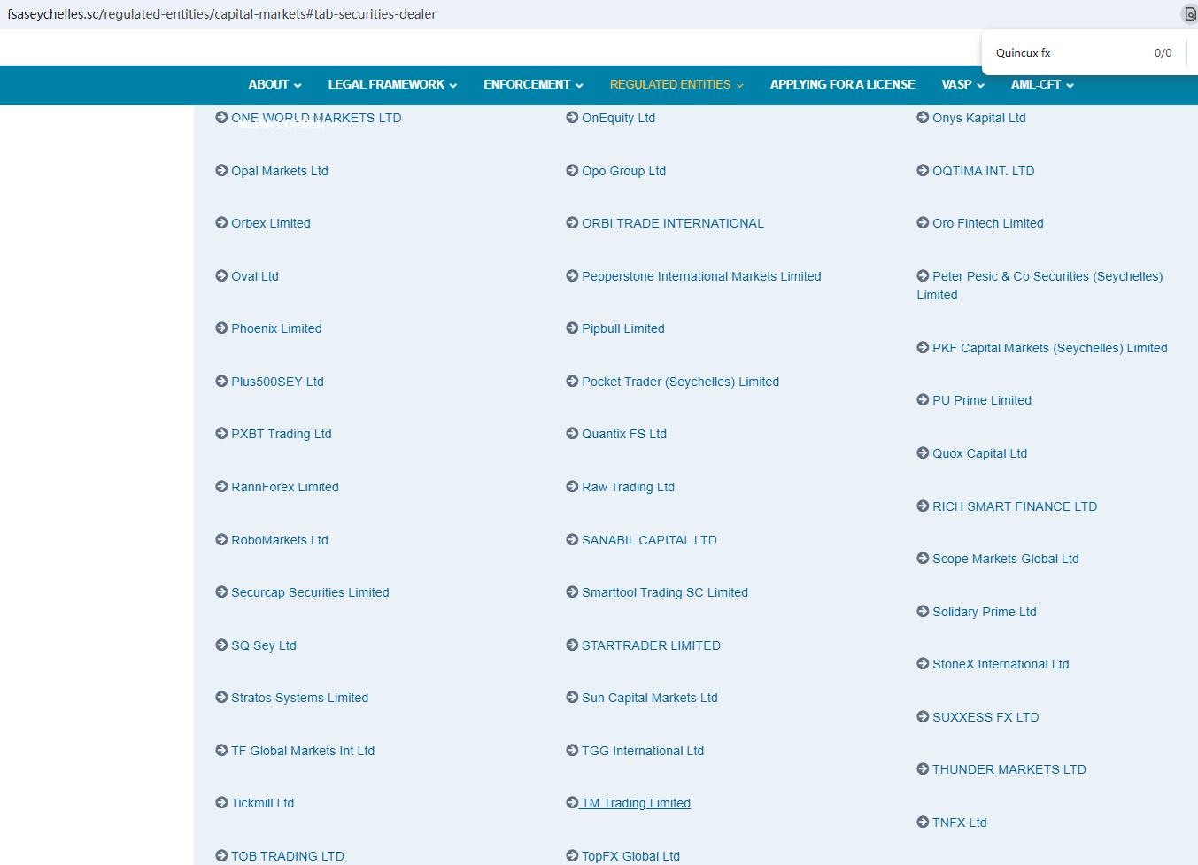This screenshot has height=865, width=1198.
Task: Open the REGULATED ENTITIES dropdown
Action: pos(676,84)
